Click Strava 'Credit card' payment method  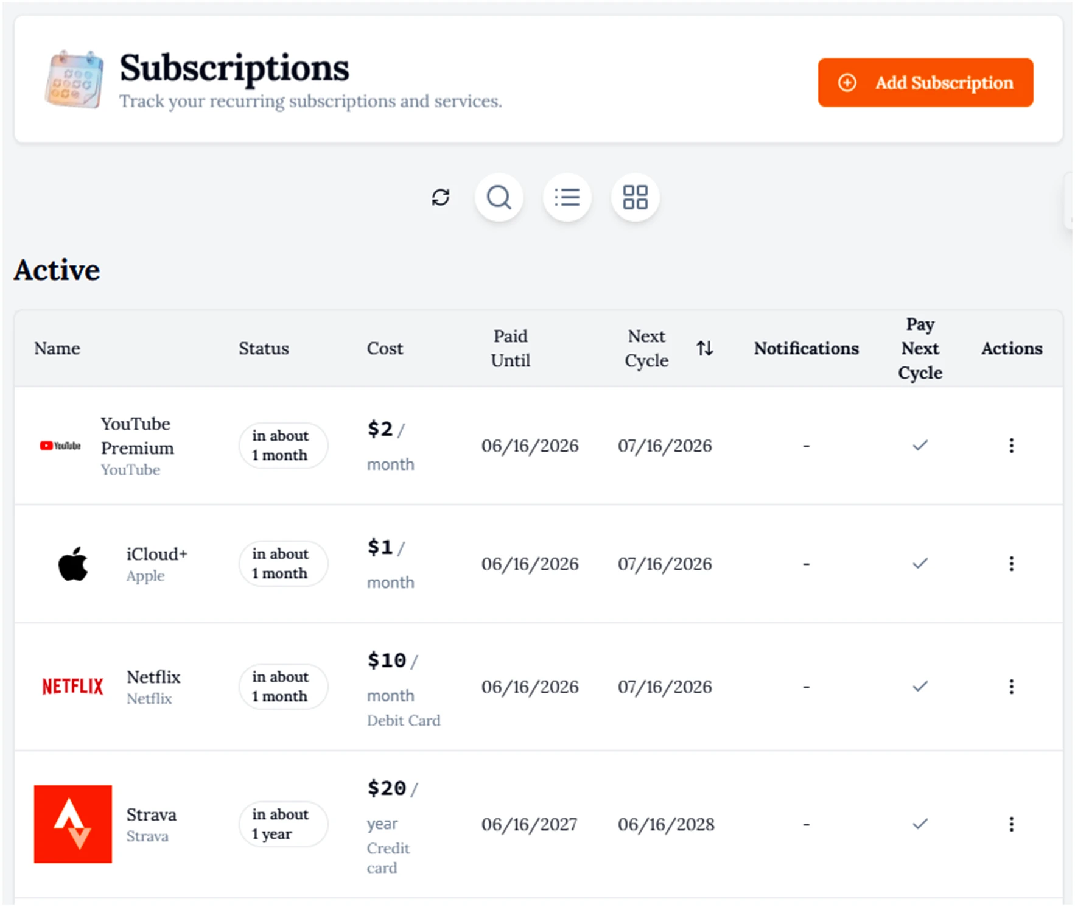[388, 858]
